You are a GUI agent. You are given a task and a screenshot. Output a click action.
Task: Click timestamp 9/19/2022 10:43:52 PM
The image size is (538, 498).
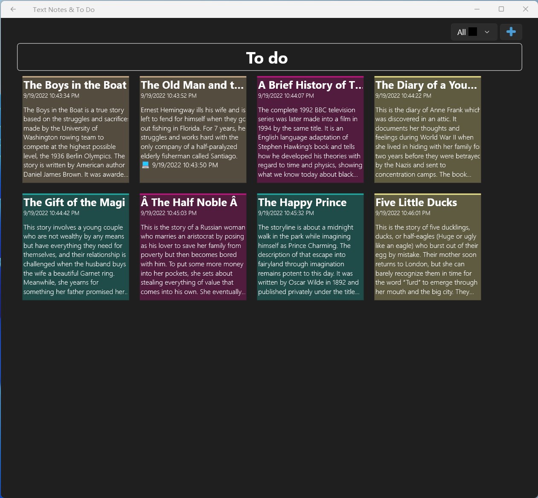point(169,96)
